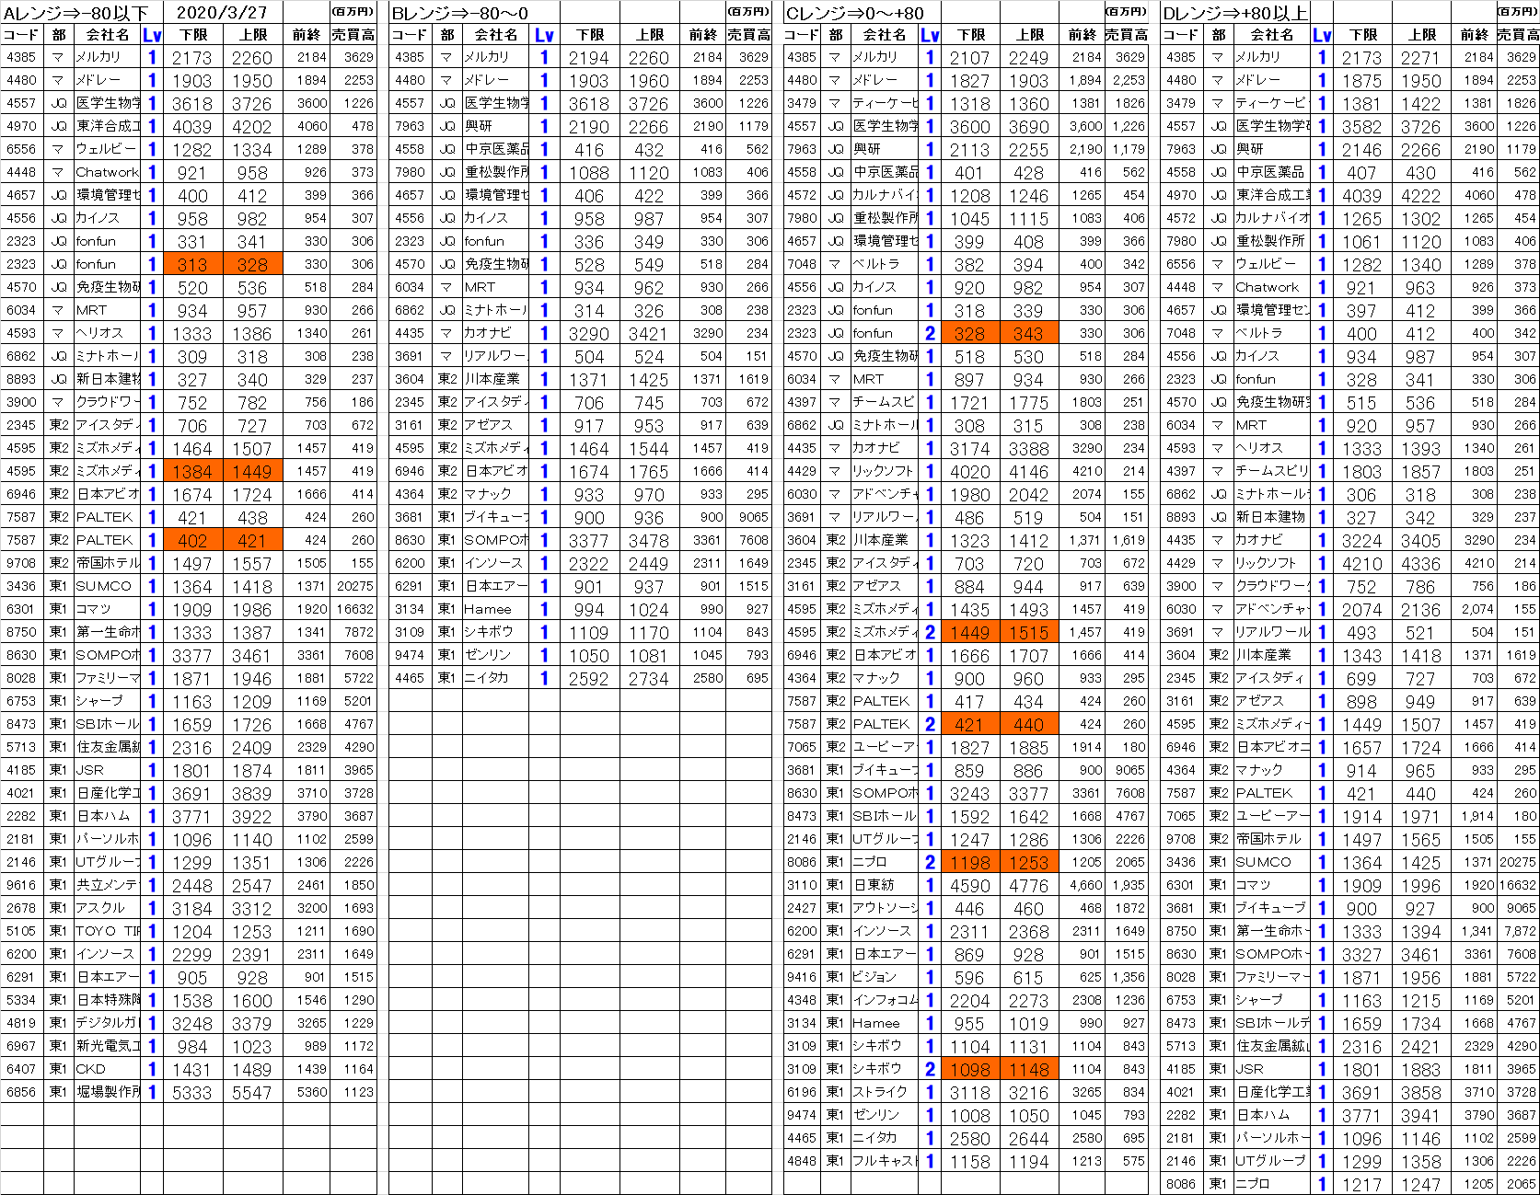Click the date cell '2020/3/27'
Viewport: 1540px width, 1195px height.
221,13
